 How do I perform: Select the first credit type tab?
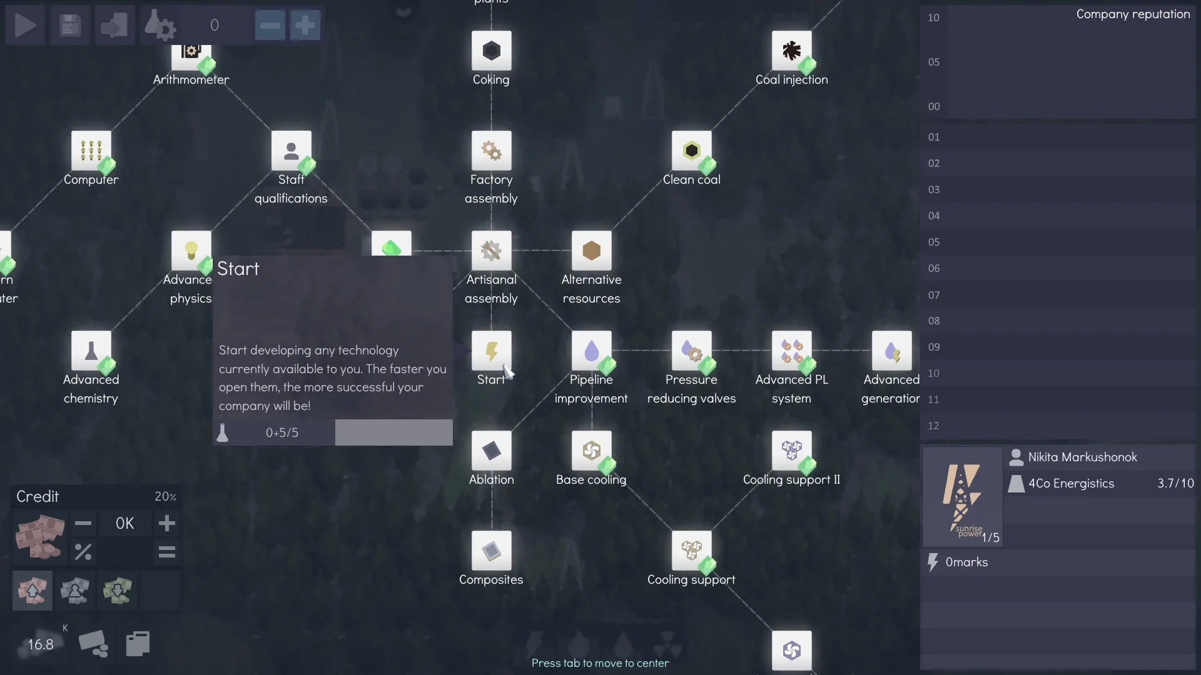pyautogui.click(x=33, y=590)
